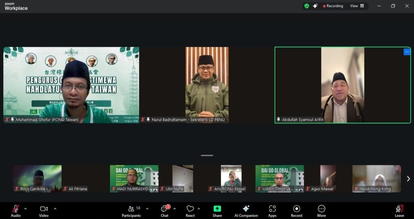This screenshot has height=219, width=414.
Task: Open the AI Companion
Action: tap(246, 211)
